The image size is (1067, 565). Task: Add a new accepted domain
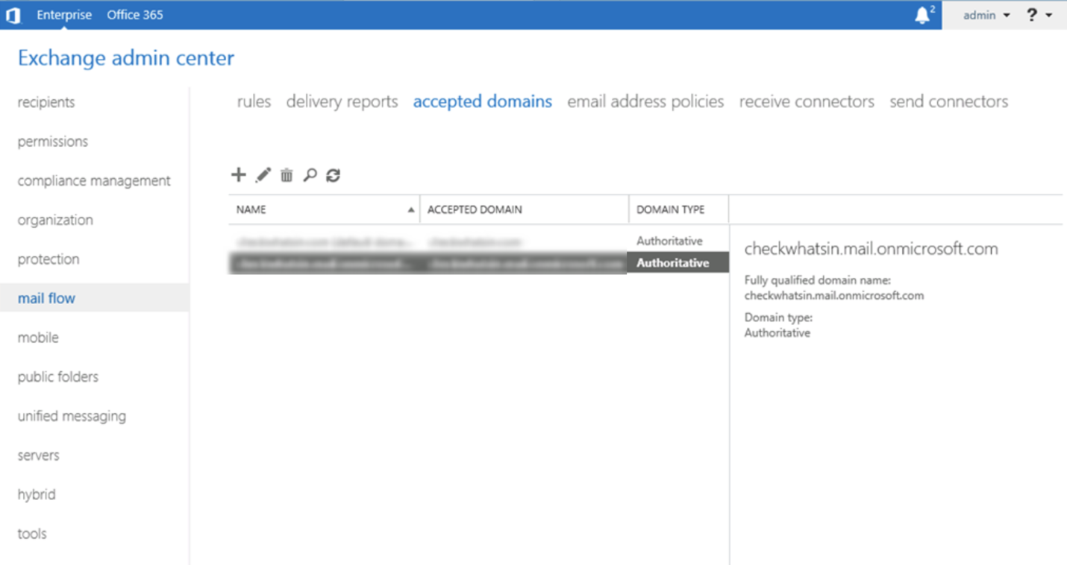[238, 175]
